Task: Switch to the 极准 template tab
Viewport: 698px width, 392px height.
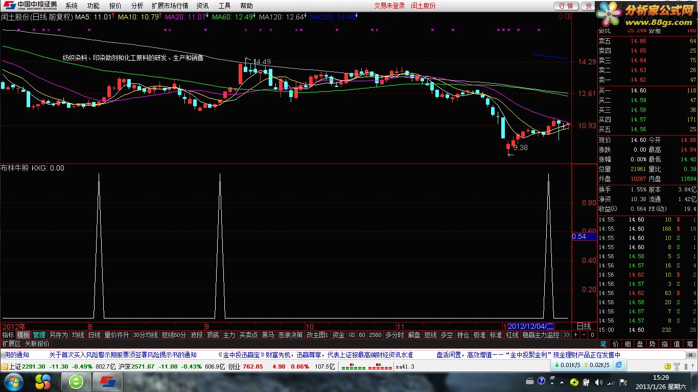Action: pos(479,335)
